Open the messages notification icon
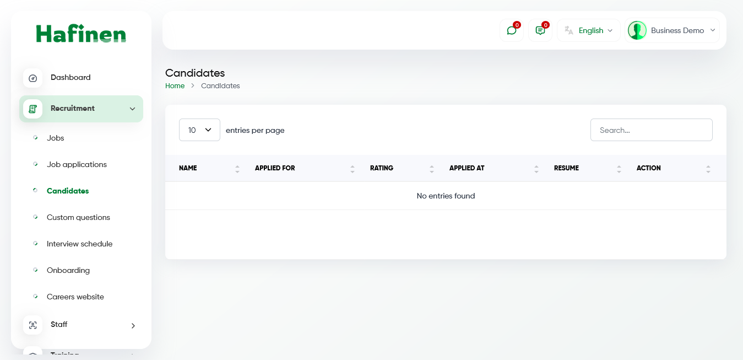This screenshot has width=743, height=360. (540, 30)
